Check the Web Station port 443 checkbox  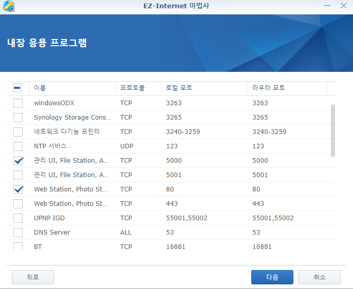point(18,204)
